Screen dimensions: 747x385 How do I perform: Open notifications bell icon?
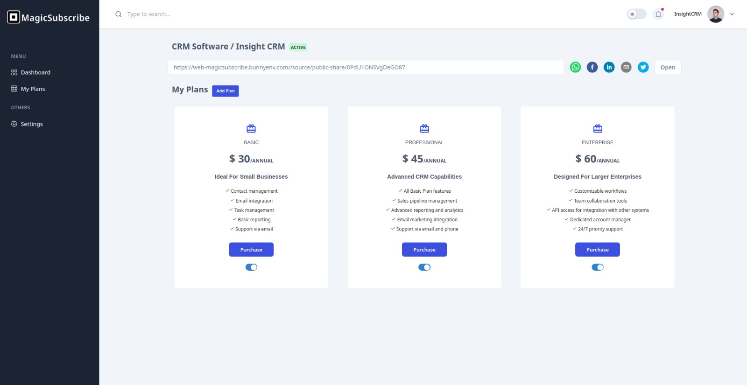click(x=658, y=14)
